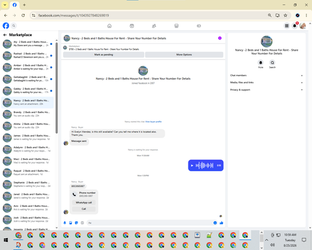312x250 pixels.
Task: Open the GIF picker icon
Action: pos(82,223)
